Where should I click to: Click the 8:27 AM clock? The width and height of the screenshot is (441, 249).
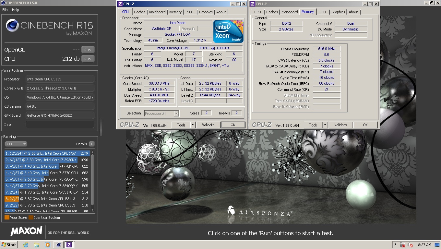point(424,245)
